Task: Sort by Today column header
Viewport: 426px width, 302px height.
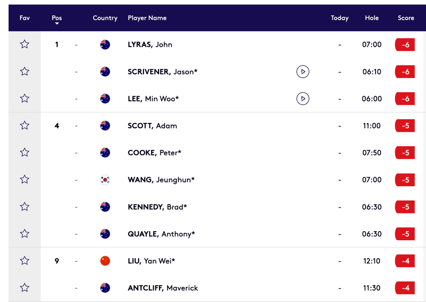Action: tap(340, 18)
